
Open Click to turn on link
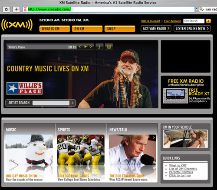point(180,176)
